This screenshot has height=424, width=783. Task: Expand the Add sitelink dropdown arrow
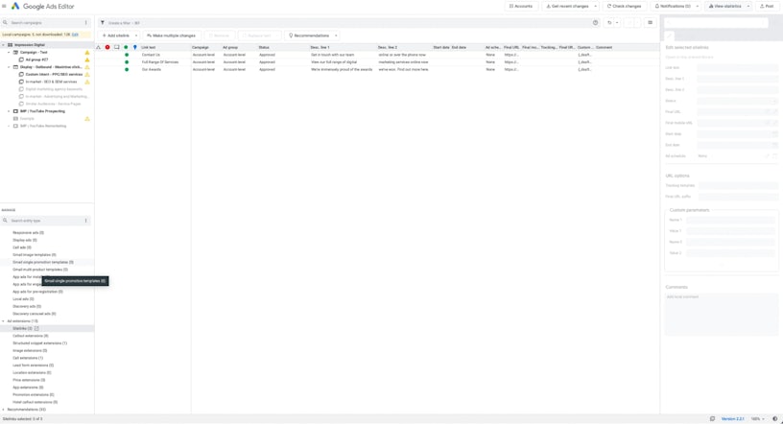pos(136,35)
